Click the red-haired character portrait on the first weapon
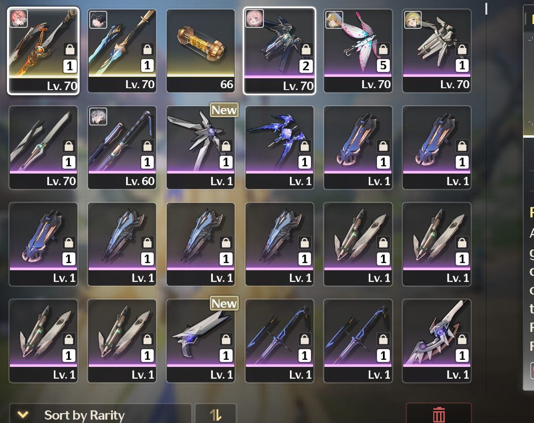 18,18
